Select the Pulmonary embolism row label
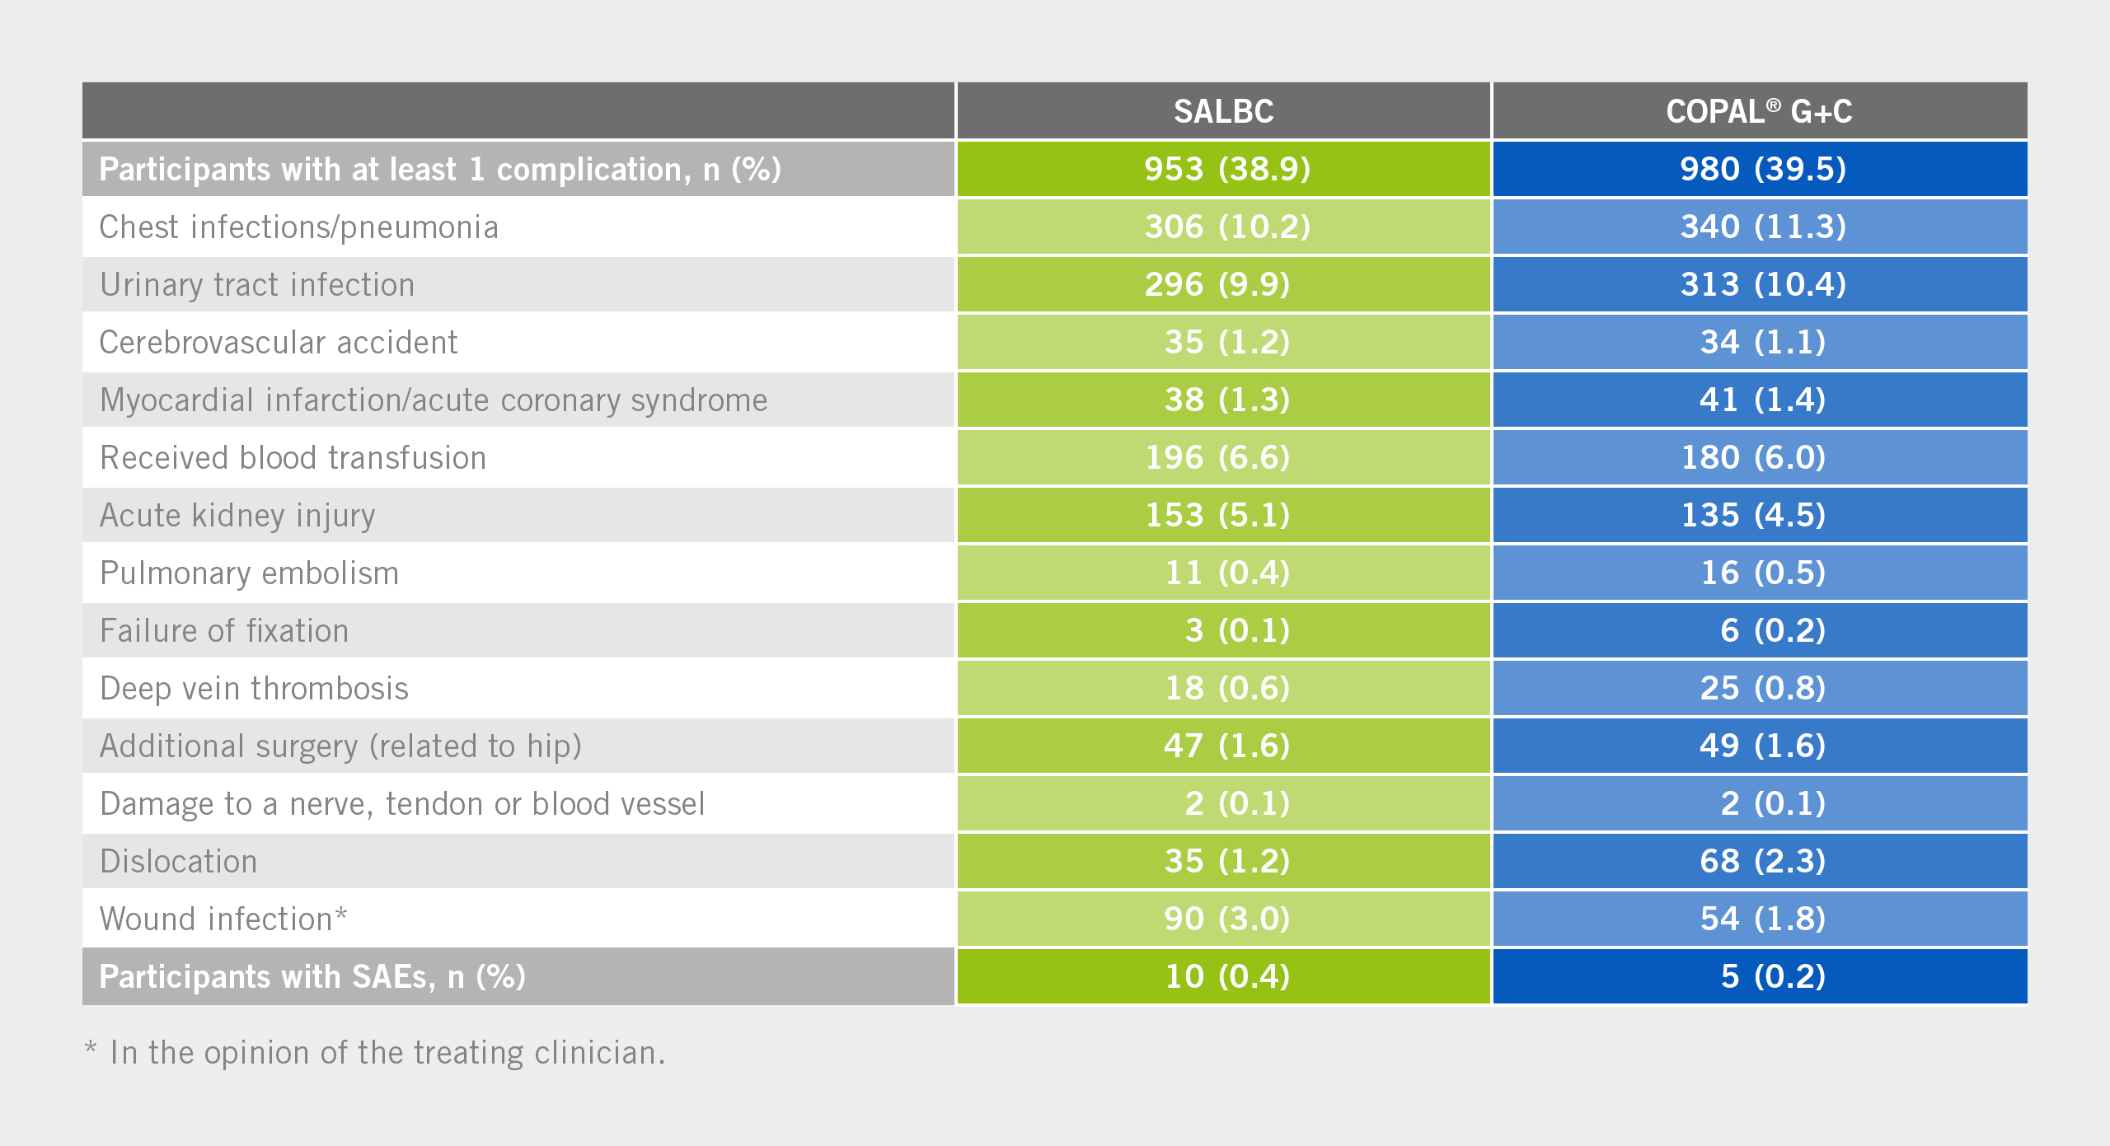The width and height of the screenshot is (2110, 1146). 249,573
